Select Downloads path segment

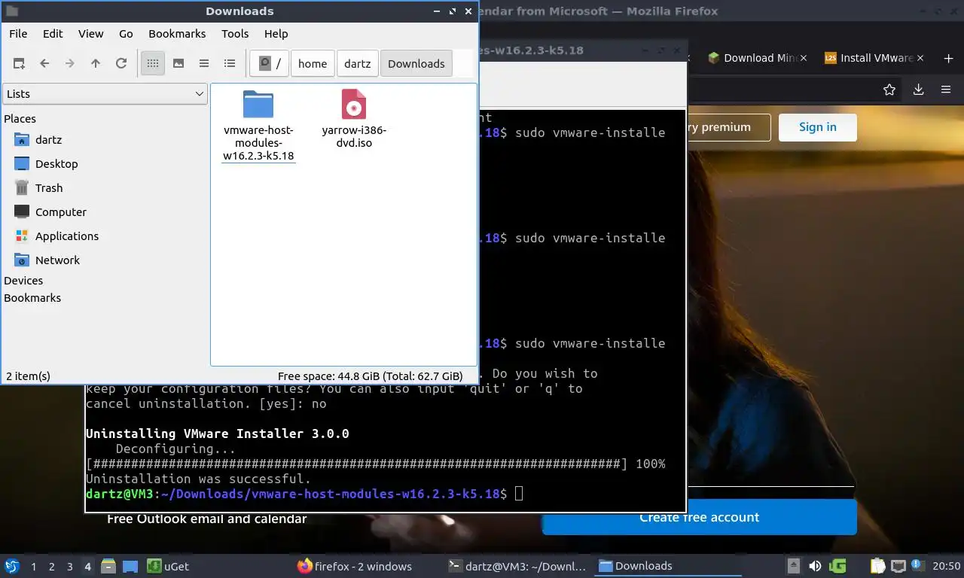click(x=416, y=64)
